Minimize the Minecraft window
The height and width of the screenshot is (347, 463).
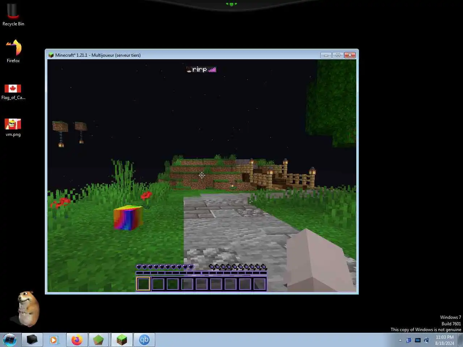click(x=326, y=55)
